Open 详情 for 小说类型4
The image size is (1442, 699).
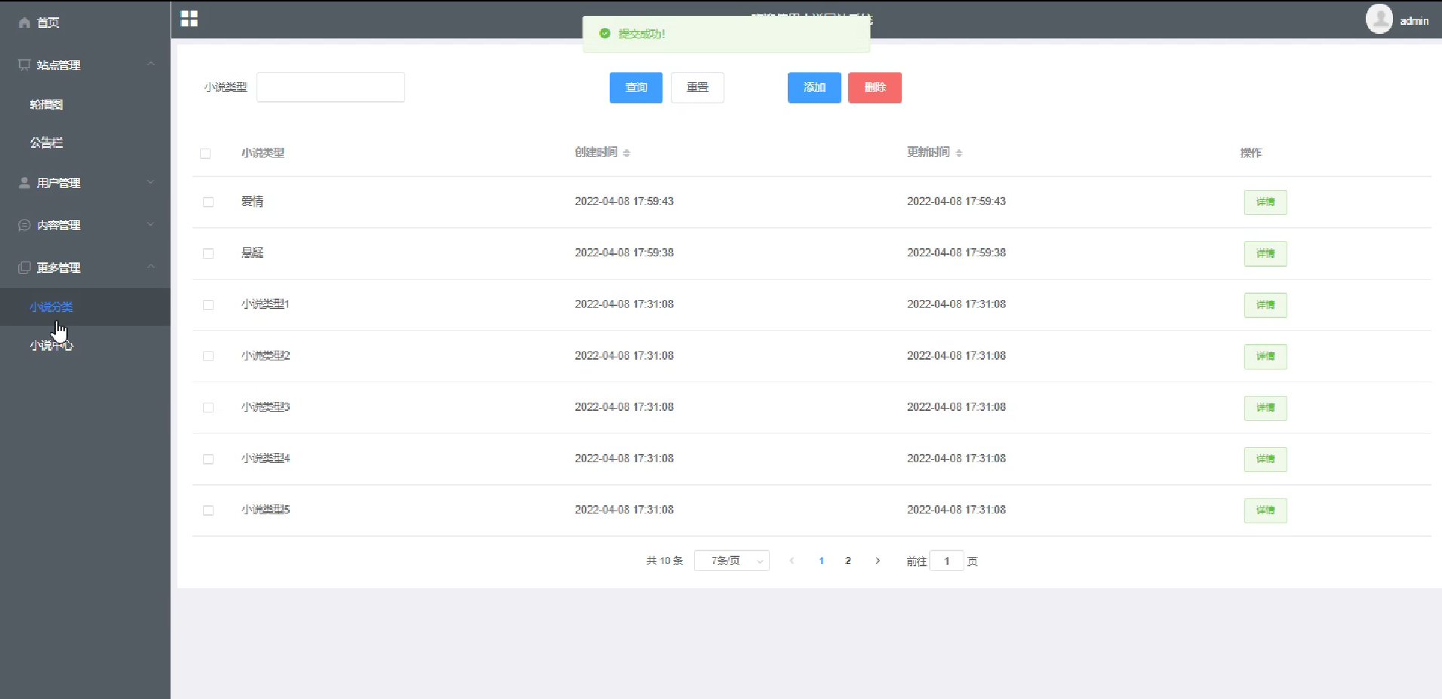click(1265, 459)
